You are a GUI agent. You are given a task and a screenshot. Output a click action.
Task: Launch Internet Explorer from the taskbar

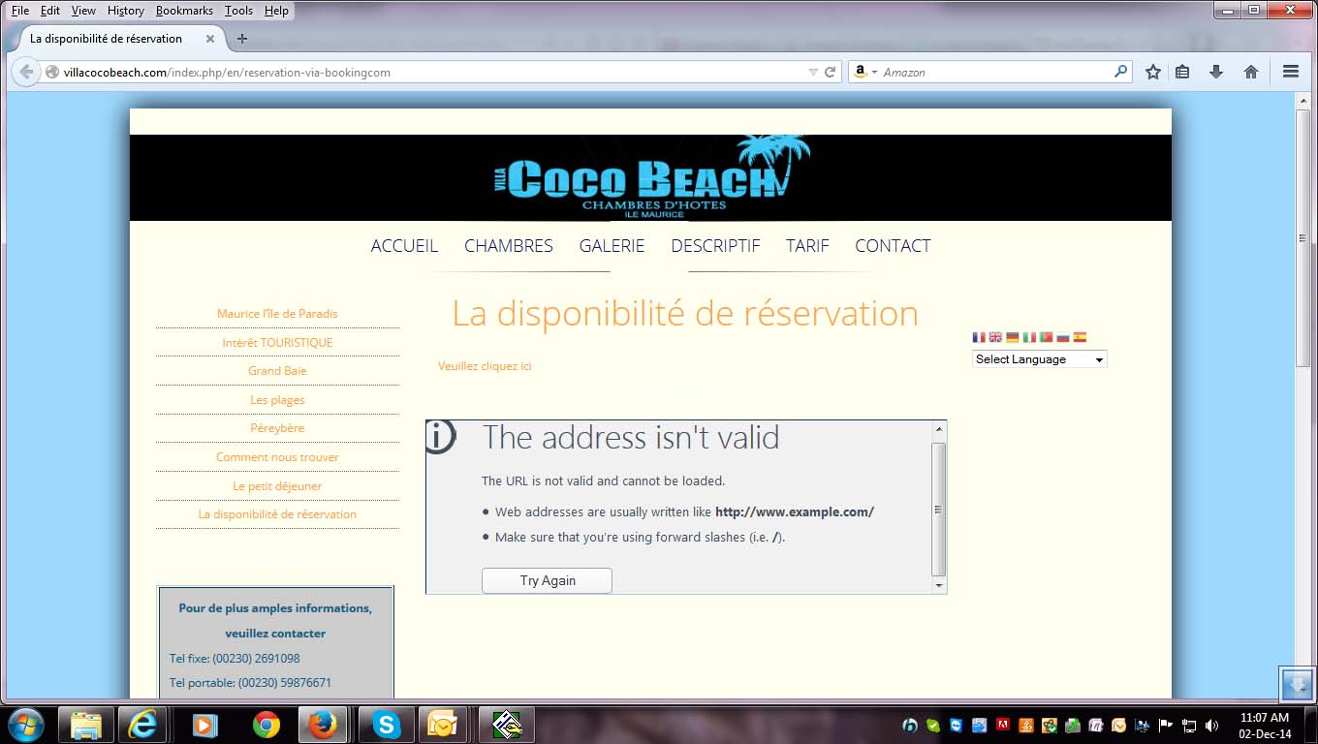click(143, 725)
